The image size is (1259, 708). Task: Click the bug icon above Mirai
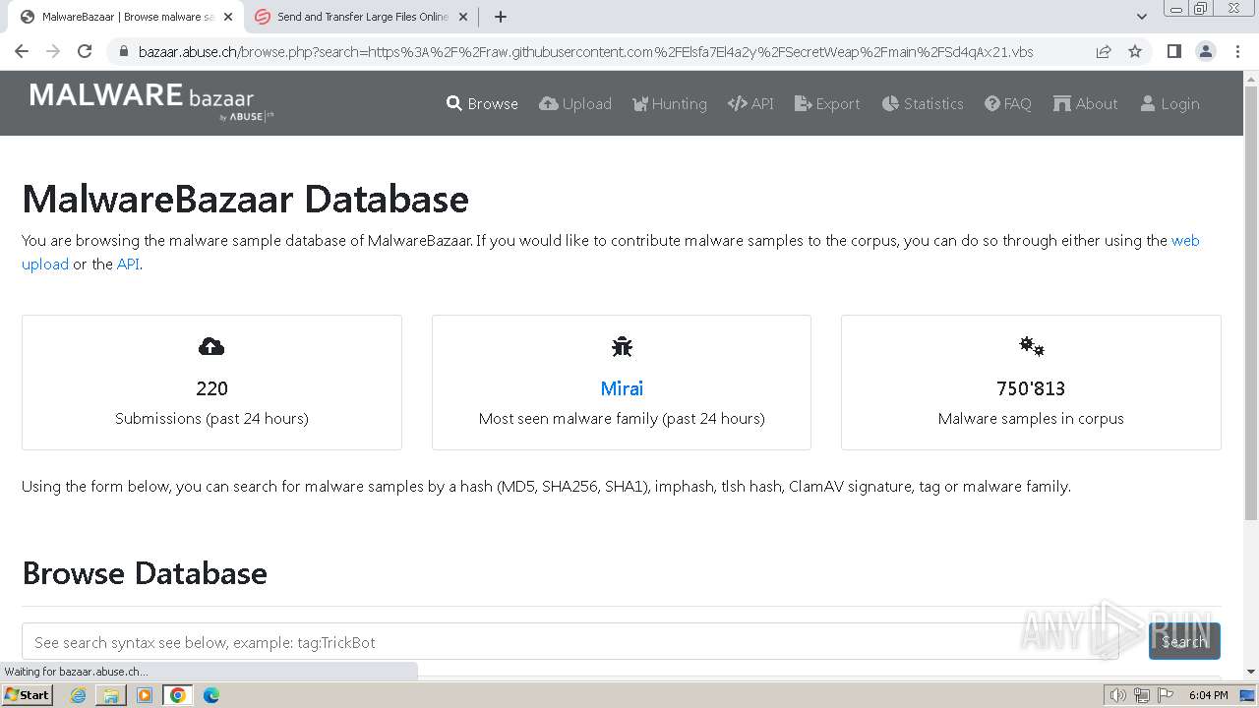tap(622, 346)
